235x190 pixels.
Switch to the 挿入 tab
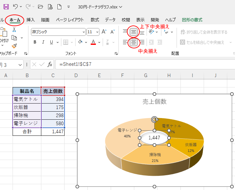31,20
